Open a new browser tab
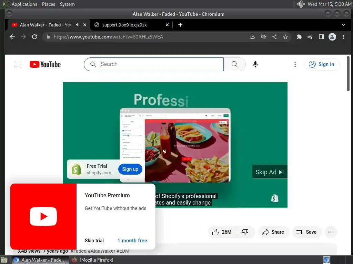Viewport: 353px width, 264px height. (x=180, y=25)
